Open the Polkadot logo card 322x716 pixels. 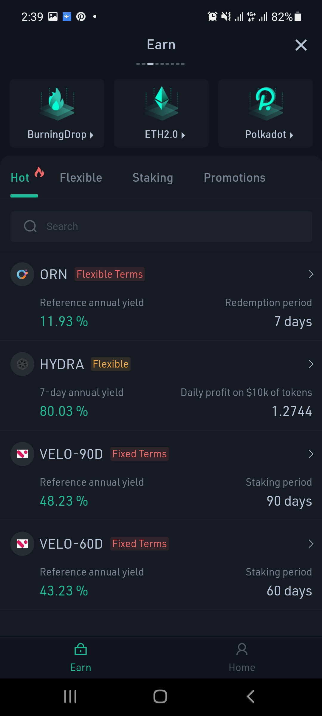coord(266,113)
